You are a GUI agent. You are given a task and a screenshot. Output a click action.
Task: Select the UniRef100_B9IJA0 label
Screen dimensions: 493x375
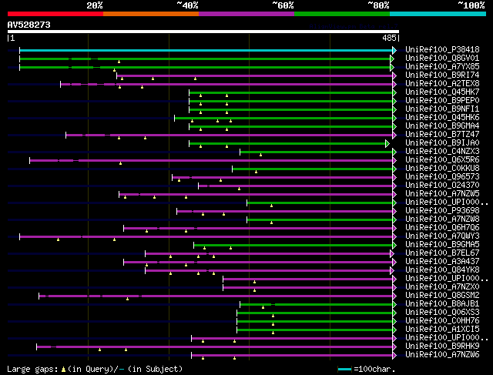442,143
